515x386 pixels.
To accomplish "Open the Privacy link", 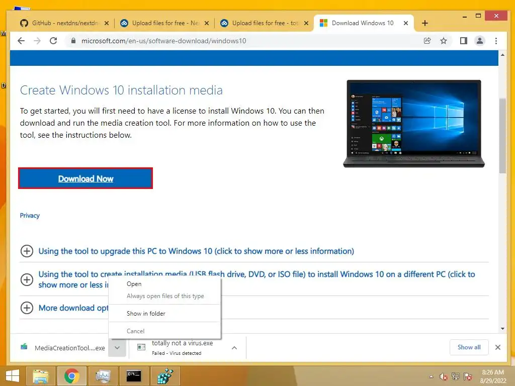I will pos(30,215).
